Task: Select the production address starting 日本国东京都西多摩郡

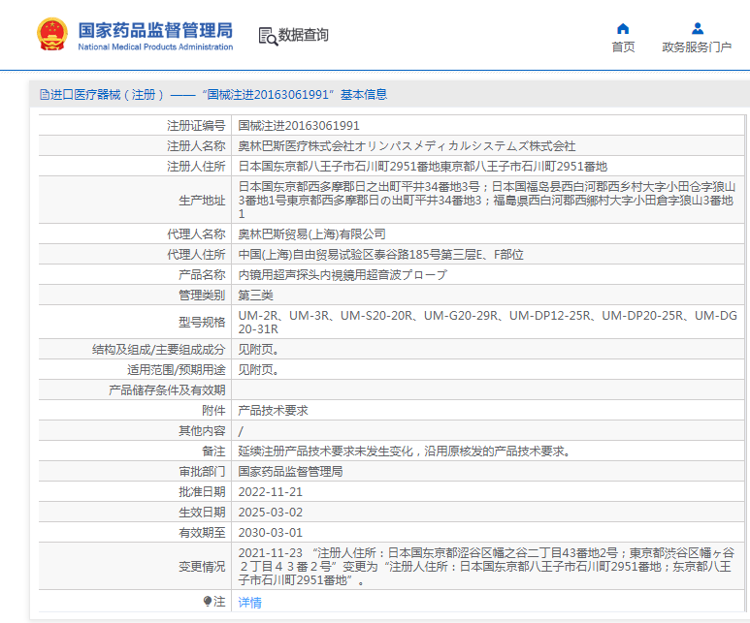Action: (x=487, y=201)
